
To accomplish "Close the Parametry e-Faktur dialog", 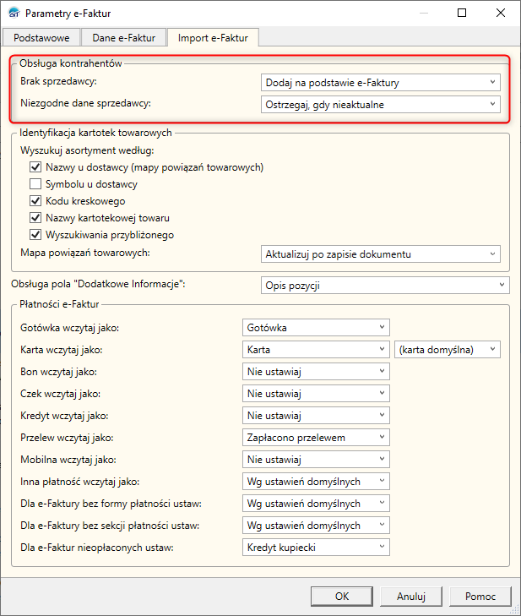I will click(x=501, y=14).
